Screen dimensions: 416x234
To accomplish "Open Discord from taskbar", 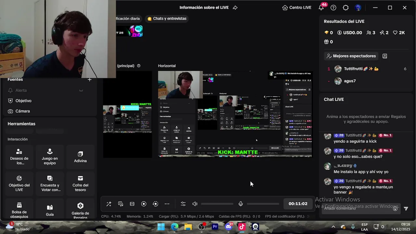I will tap(228, 227).
